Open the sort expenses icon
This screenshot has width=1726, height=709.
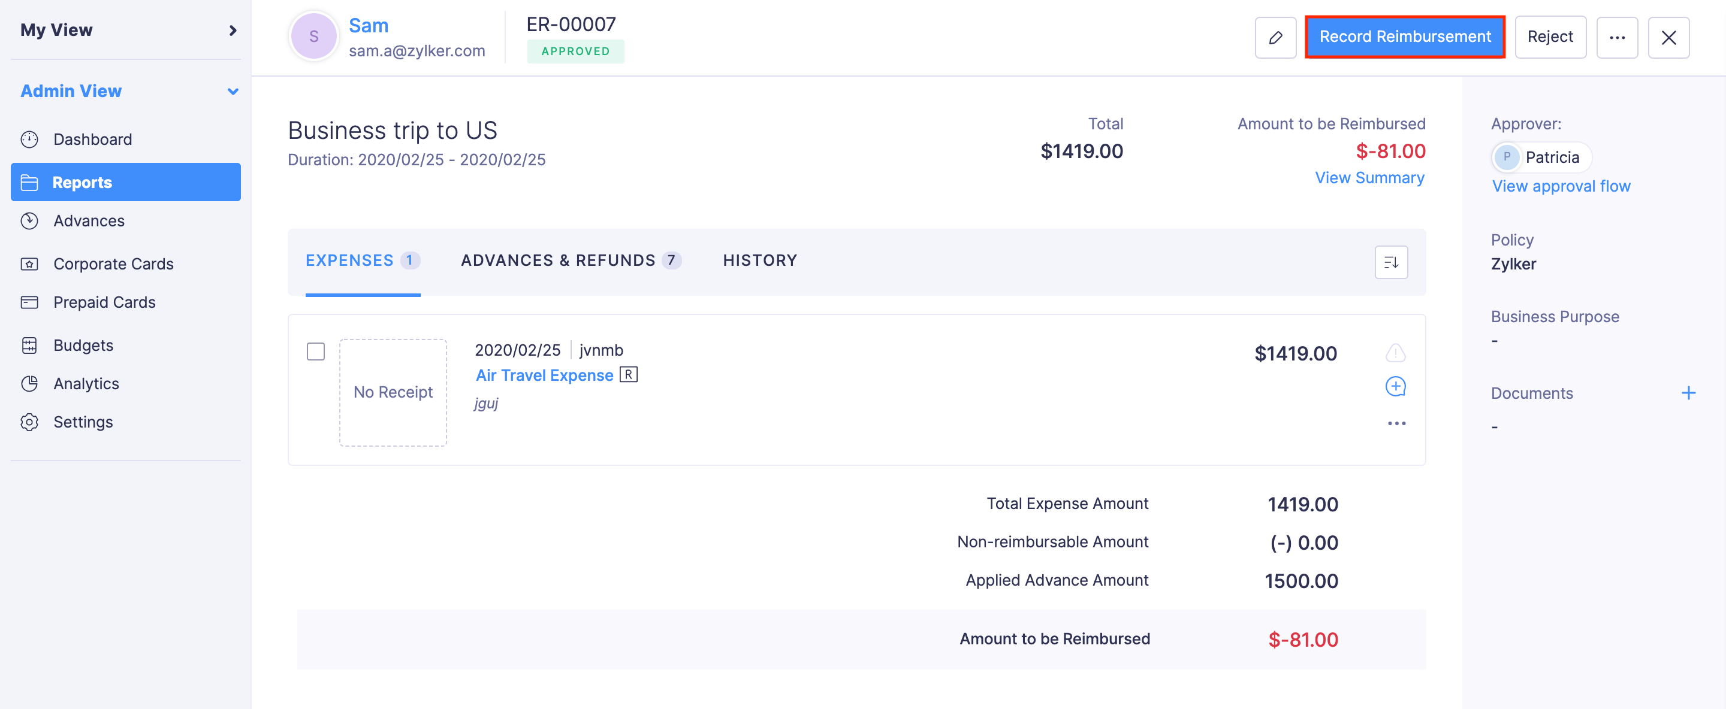[x=1391, y=262]
